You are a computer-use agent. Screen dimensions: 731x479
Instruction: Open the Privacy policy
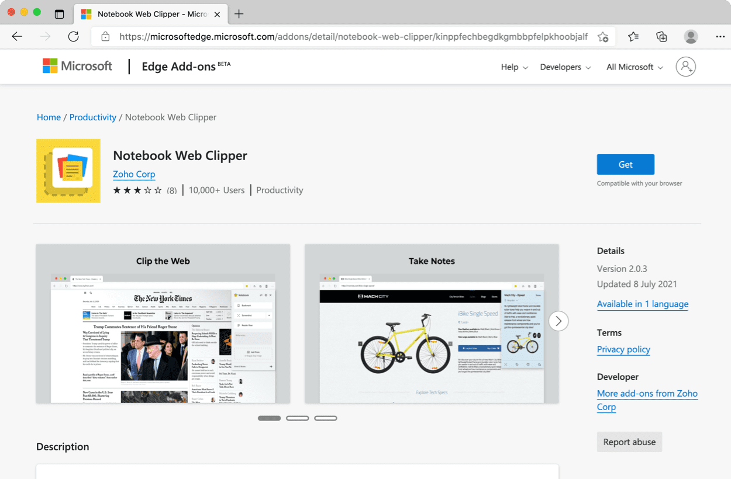(x=623, y=349)
